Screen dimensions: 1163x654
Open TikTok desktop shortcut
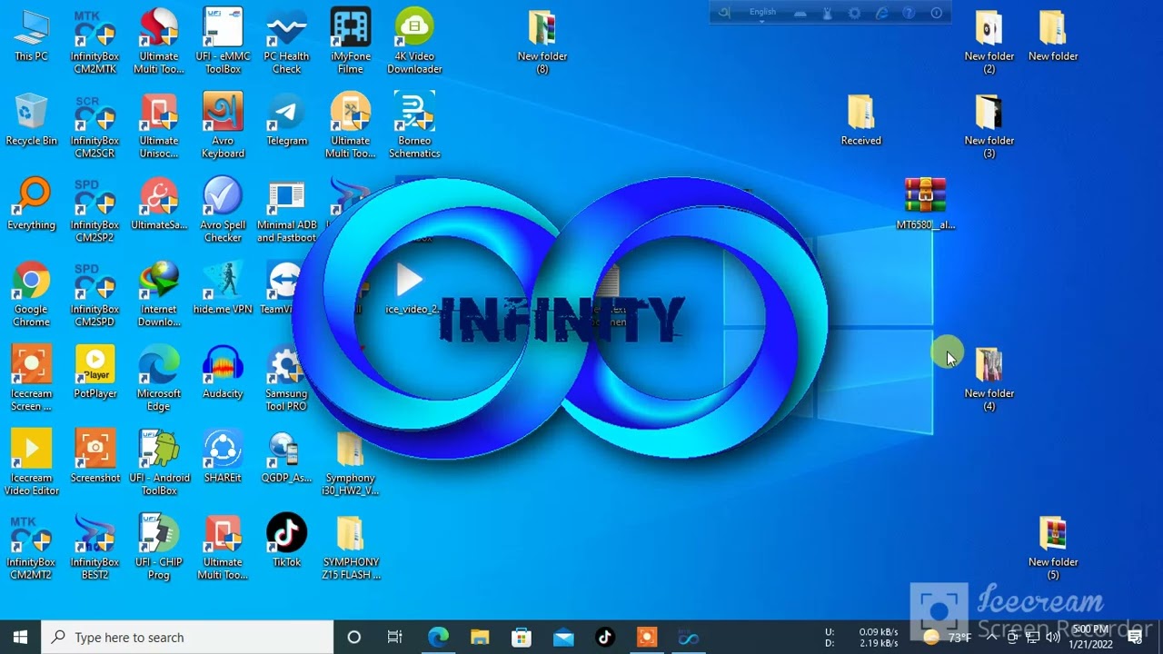(286, 542)
